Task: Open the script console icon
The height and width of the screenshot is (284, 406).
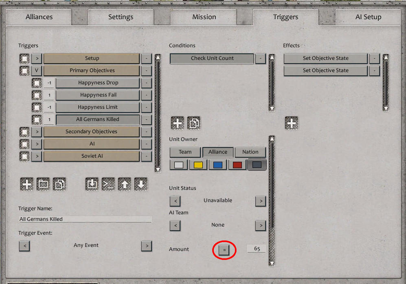Action: click(108, 184)
